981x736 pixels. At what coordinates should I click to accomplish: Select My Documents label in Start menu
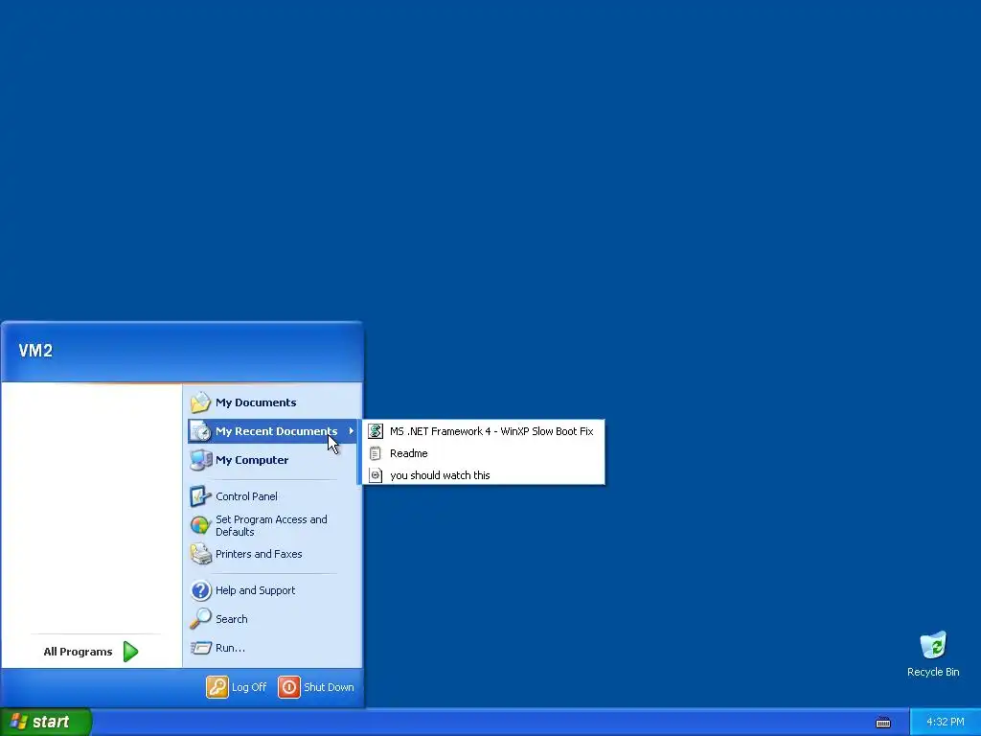pos(256,402)
